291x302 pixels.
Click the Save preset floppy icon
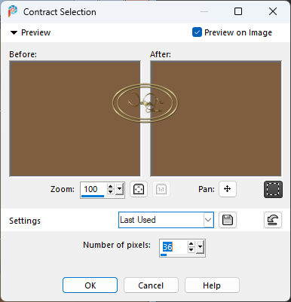tap(228, 220)
